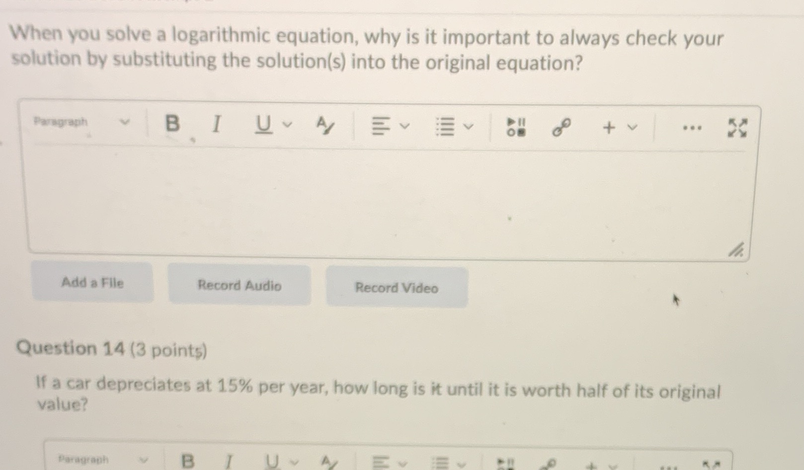Click the Record Audio button
The height and width of the screenshot is (470, 804).
click(240, 285)
